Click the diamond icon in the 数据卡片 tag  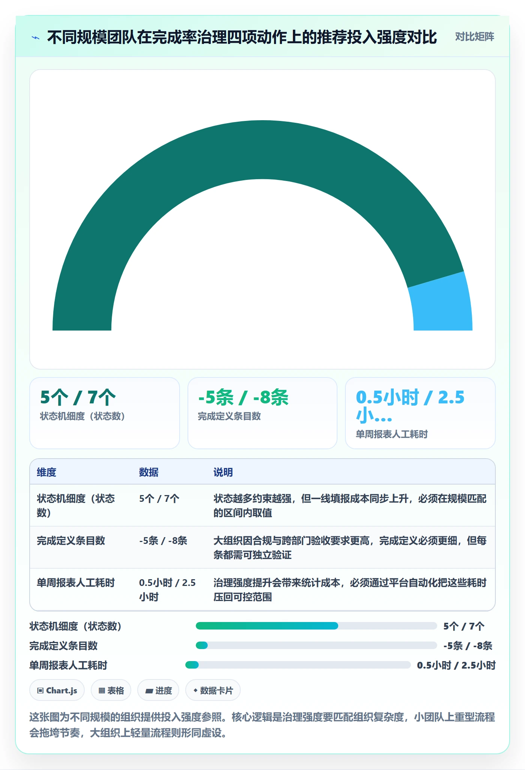195,690
